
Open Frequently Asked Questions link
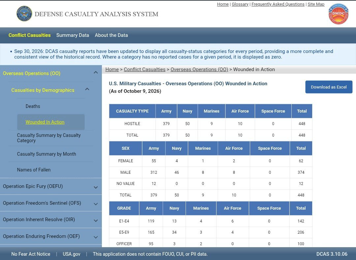coord(278,4)
